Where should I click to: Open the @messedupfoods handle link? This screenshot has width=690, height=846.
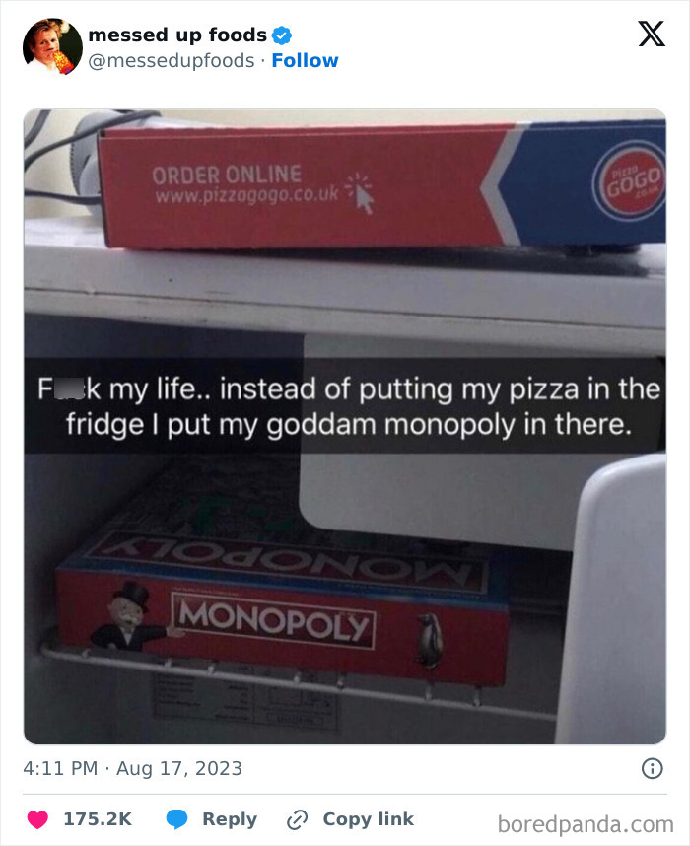(x=171, y=60)
